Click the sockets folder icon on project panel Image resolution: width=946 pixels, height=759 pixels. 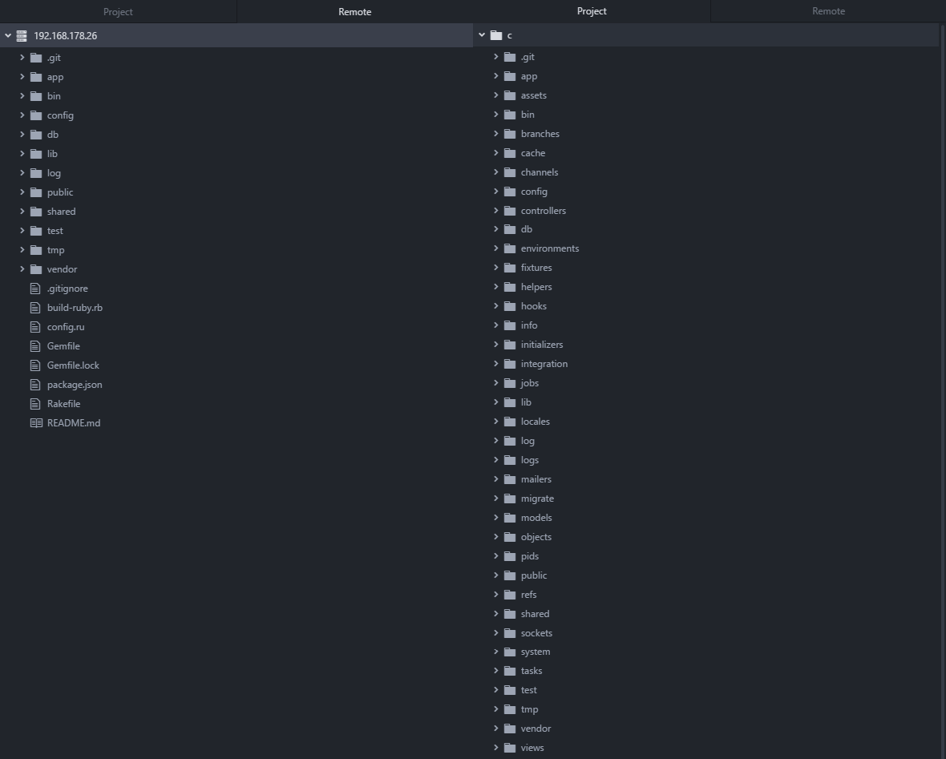click(511, 632)
